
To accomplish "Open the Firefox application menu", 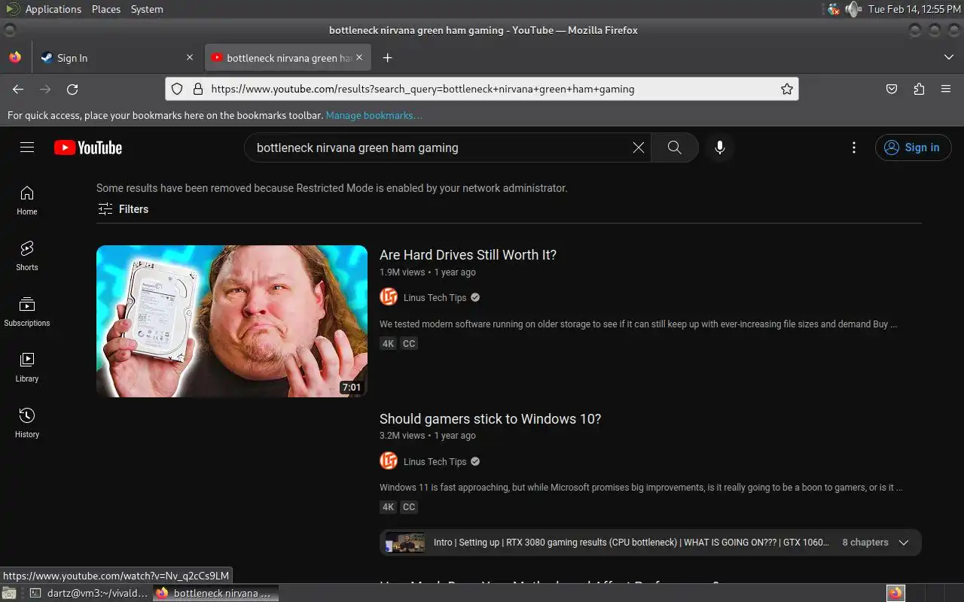I will pyautogui.click(x=946, y=89).
